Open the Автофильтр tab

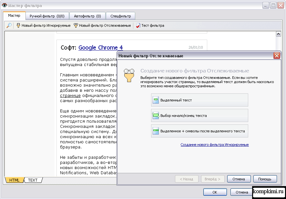pyautogui.click(x=87, y=16)
